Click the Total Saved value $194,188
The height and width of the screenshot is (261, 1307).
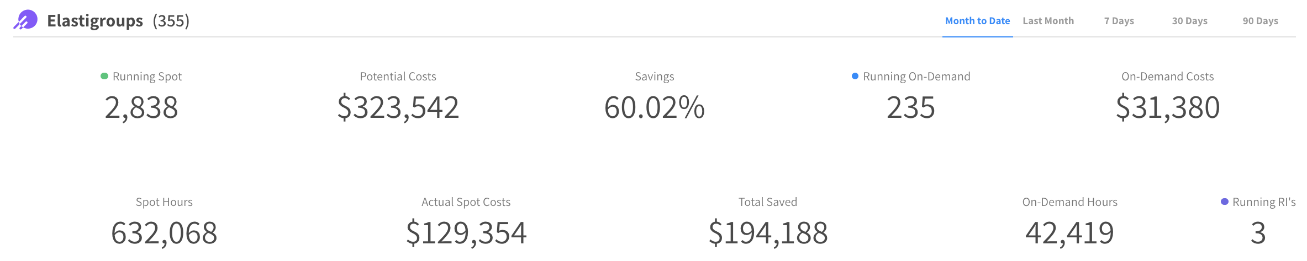(768, 233)
